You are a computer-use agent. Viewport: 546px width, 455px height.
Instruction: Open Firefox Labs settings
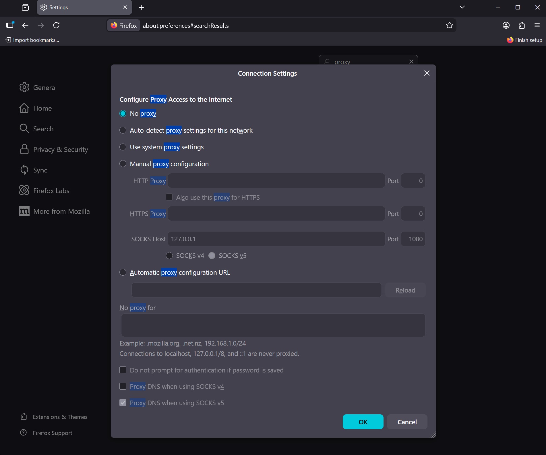pos(51,191)
